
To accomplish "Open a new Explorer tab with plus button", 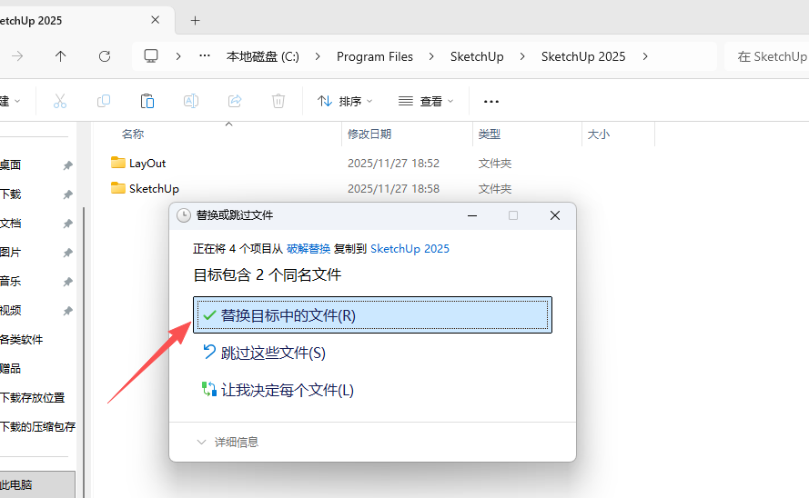I will click(195, 21).
